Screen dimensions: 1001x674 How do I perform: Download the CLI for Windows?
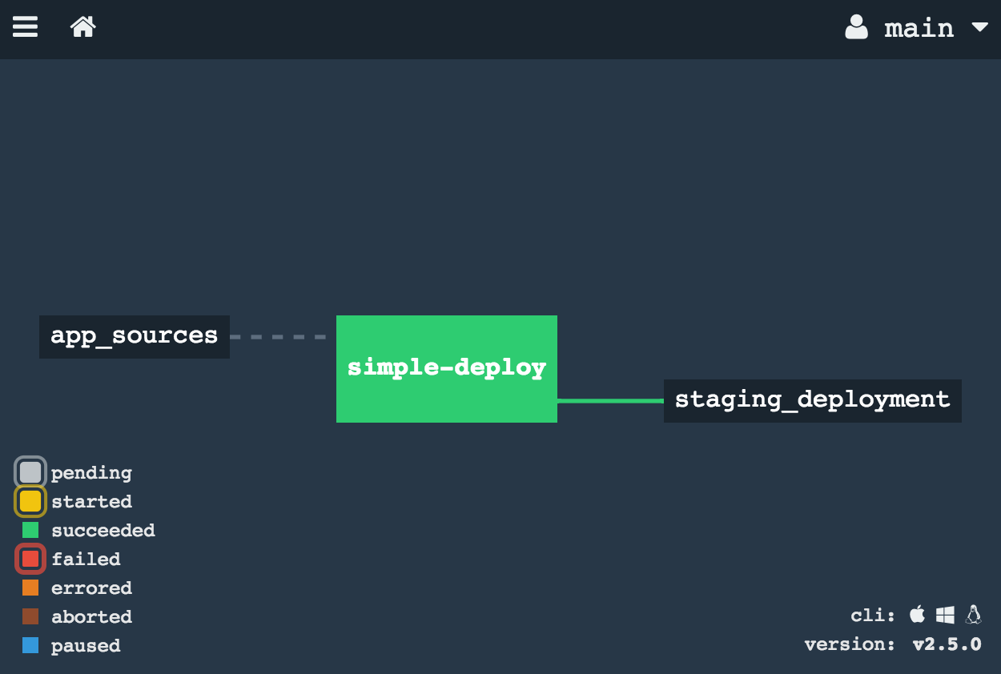tap(944, 615)
